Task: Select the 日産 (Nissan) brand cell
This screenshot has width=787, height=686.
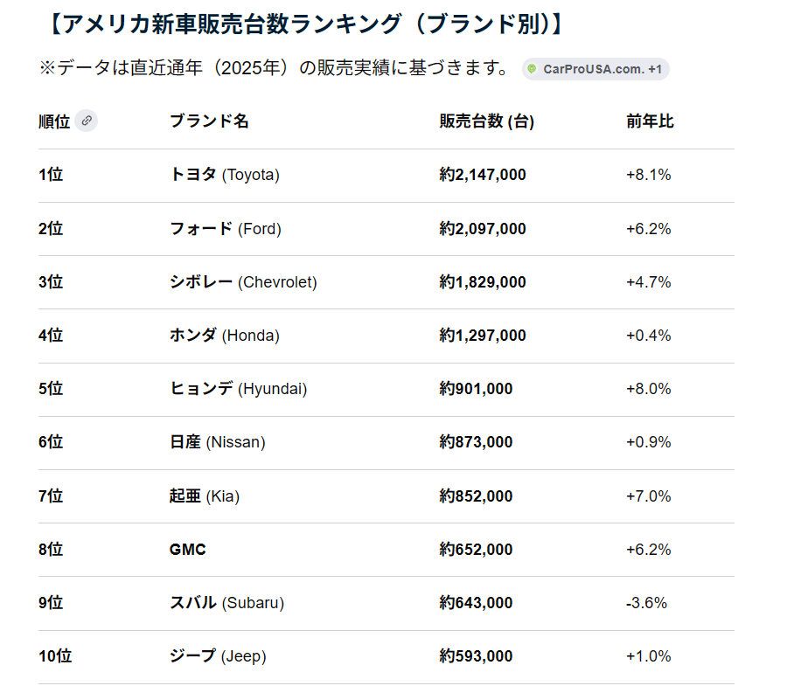Action: 218,442
